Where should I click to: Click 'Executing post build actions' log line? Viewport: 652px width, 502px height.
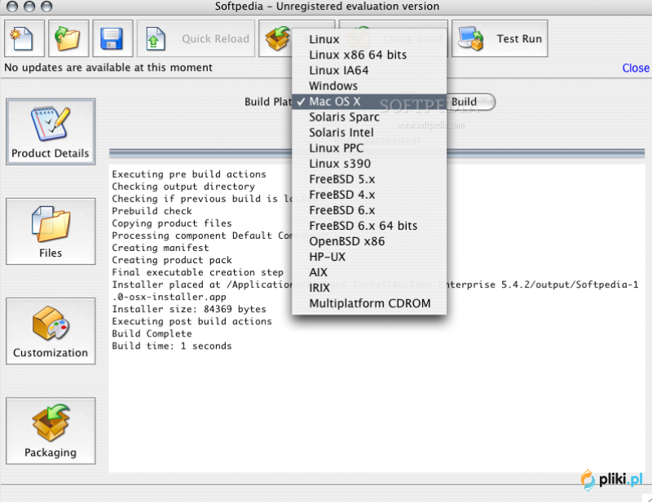point(192,322)
